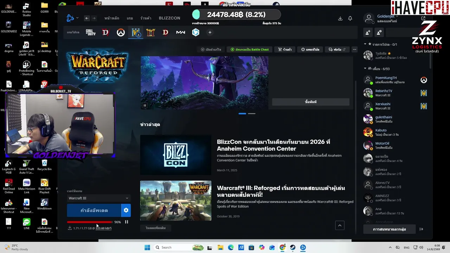Select the Heroes of the Storm icon
This screenshot has height=253, width=450.
(x=195, y=32)
